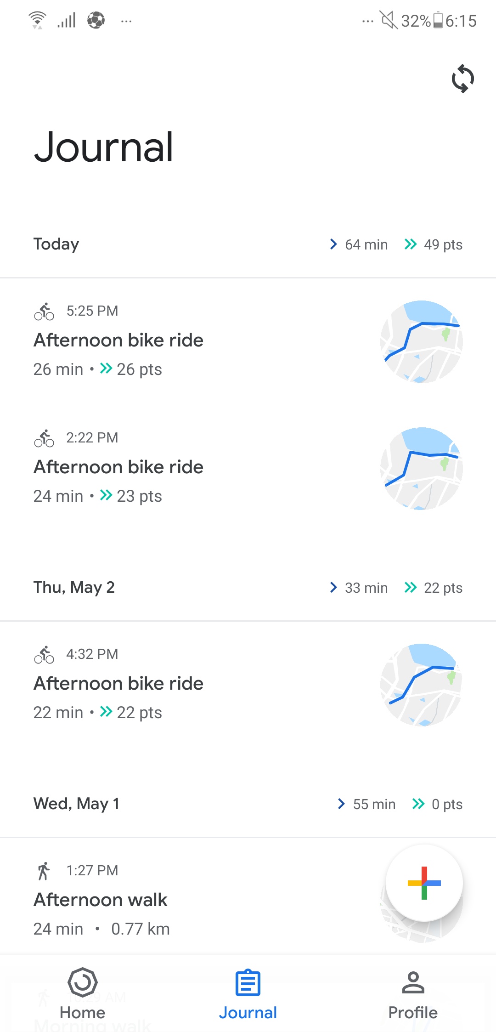Open the 5:25 PM ride map thumbnail
This screenshot has width=496, height=1032.
point(421,342)
